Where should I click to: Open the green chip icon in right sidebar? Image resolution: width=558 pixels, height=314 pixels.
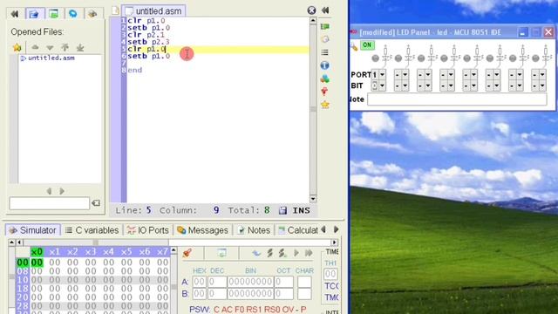click(324, 27)
